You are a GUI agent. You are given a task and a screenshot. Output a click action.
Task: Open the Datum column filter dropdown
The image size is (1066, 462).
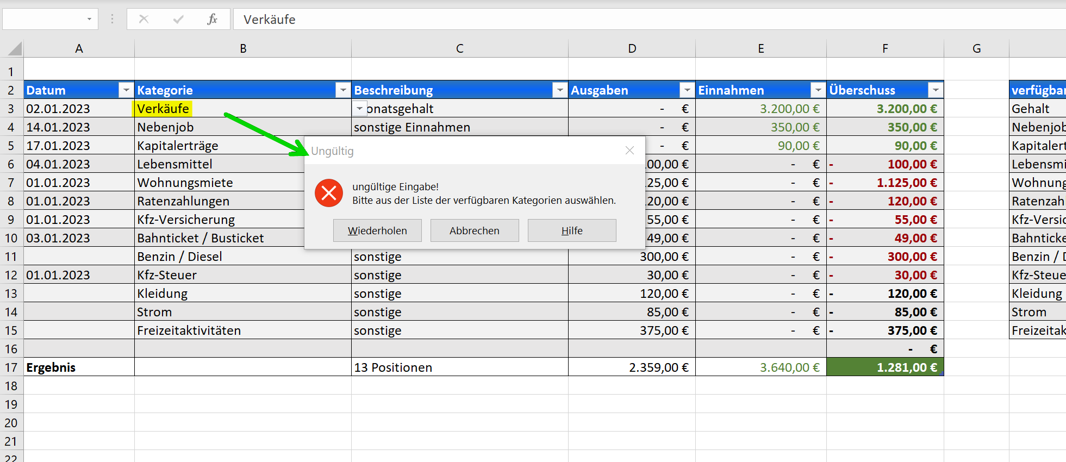tap(126, 90)
